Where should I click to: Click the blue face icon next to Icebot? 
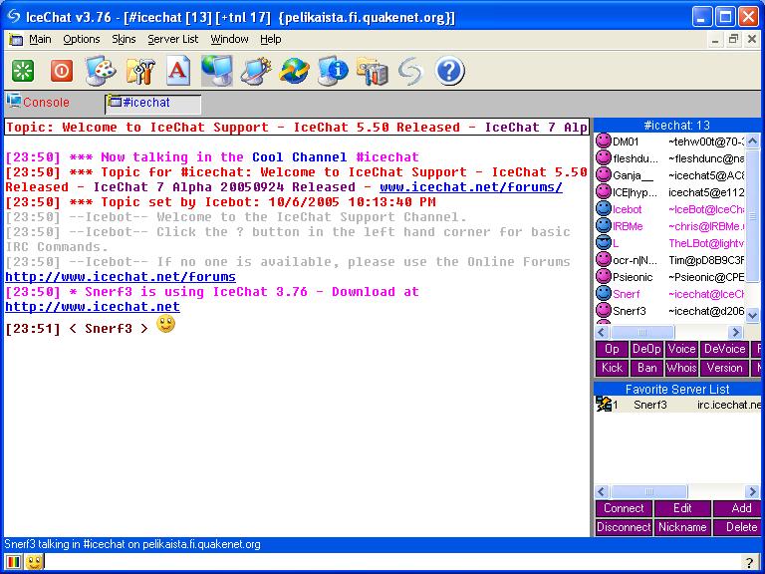(604, 209)
